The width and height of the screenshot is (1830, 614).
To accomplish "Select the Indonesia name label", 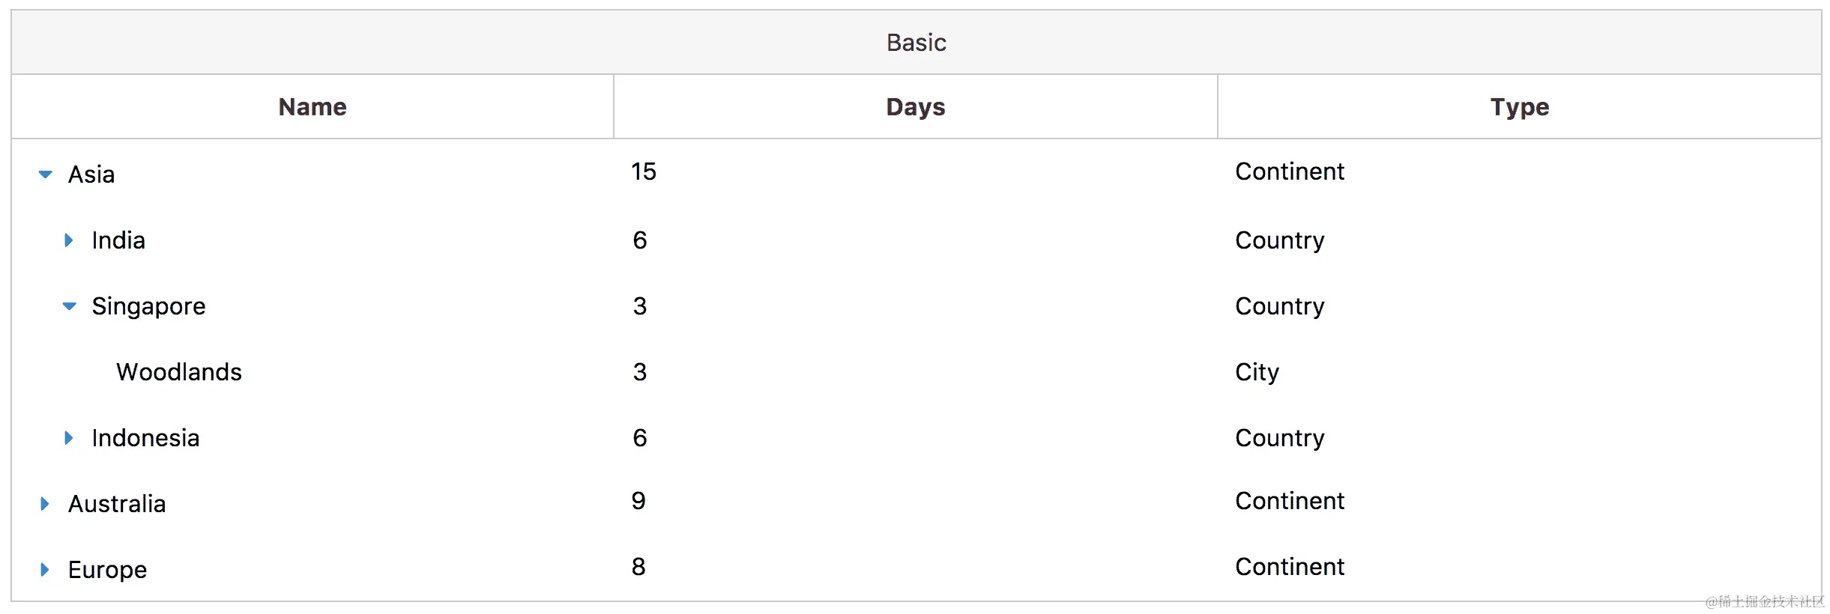I will pos(145,438).
